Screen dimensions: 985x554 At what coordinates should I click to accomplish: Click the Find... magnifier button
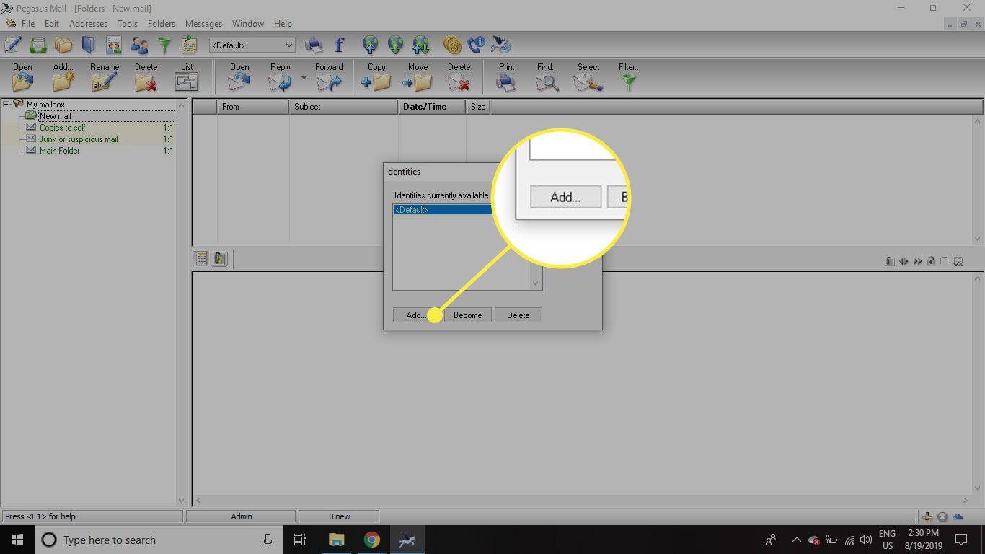click(x=547, y=76)
